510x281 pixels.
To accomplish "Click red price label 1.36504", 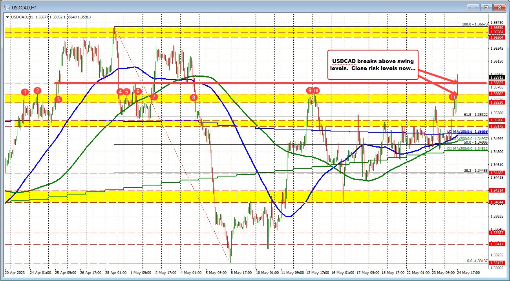I will [x=496, y=37].
